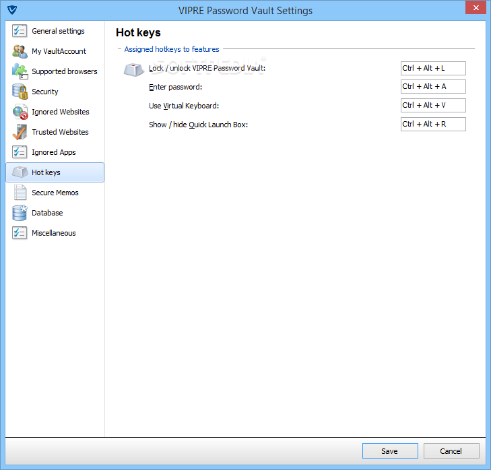Viewport: 491px width, 470px height.
Task: Open Miscellaneous settings
Action: 55,233
